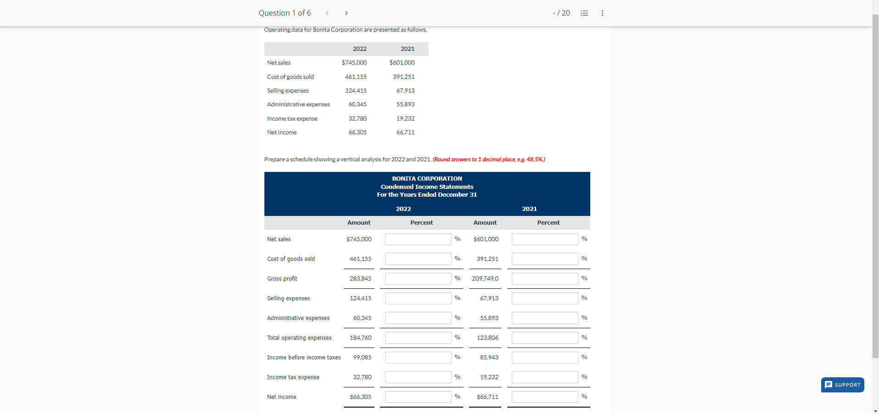Click the score display showing - / 20
Image resolution: width=879 pixels, height=414 pixels.
pyautogui.click(x=561, y=13)
